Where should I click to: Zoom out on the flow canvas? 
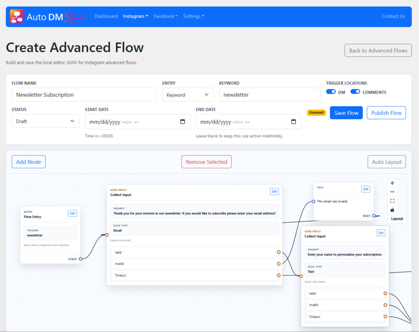(x=392, y=192)
